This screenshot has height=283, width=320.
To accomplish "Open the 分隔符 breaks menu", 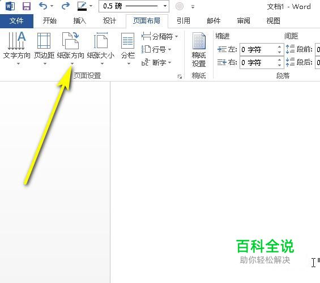I will coord(160,37).
